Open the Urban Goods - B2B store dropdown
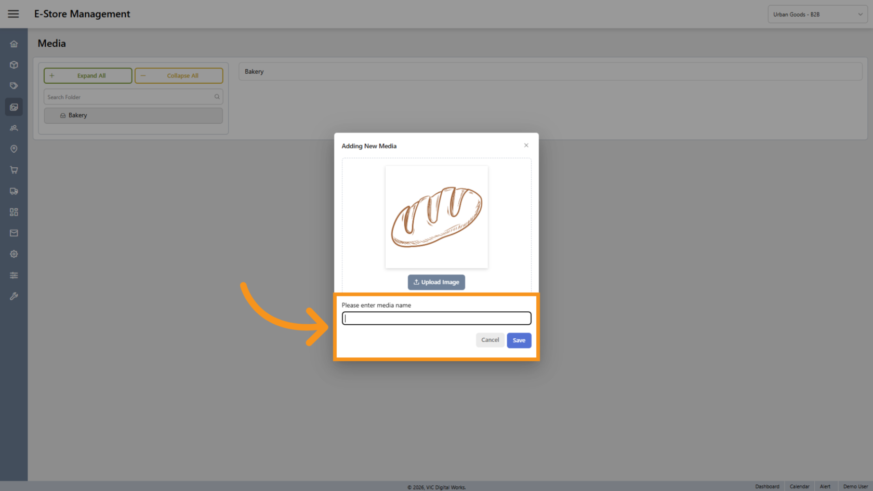This screenshot has height=491, width=873. pos(817,15)
